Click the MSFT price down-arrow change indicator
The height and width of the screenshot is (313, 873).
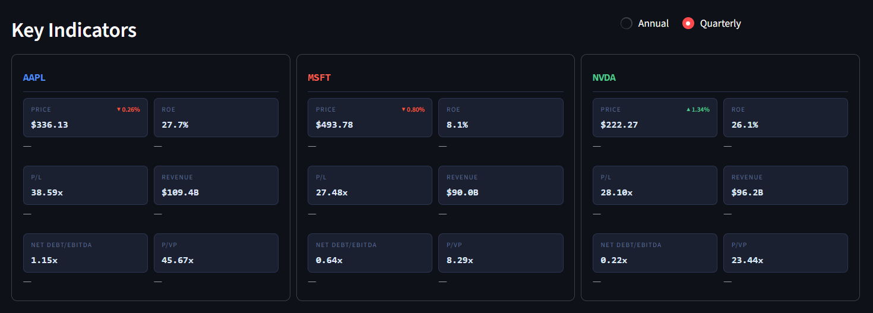point(413,109)
